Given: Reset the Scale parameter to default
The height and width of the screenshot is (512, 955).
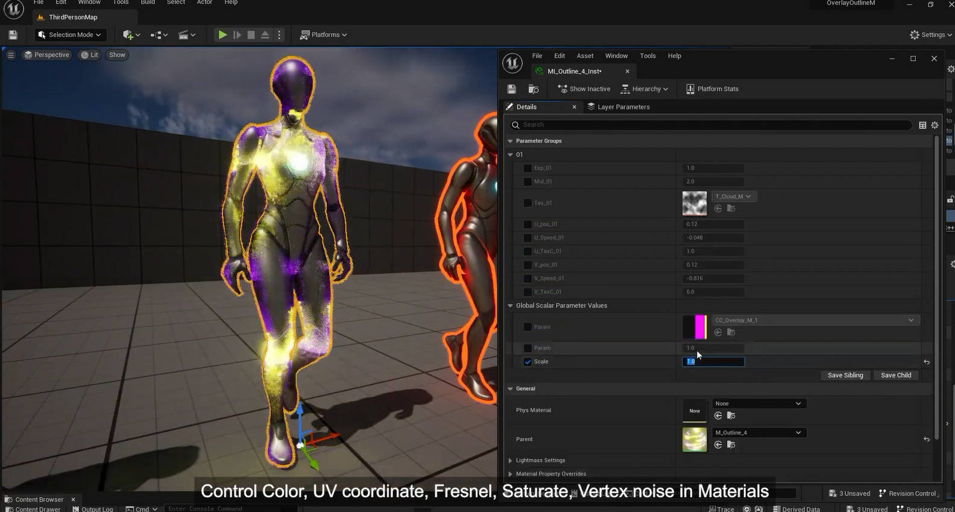Looking at the screenshot, I should (x=926, y=362).
